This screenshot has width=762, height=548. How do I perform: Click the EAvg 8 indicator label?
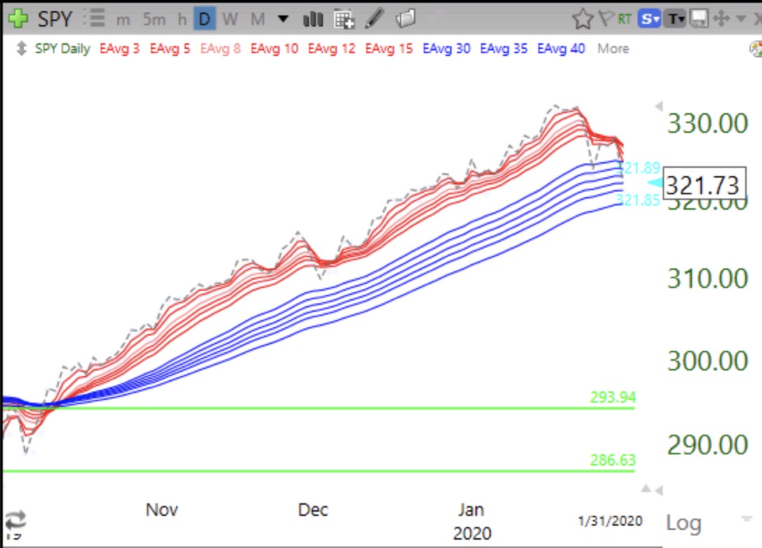[x=220, y=49]
